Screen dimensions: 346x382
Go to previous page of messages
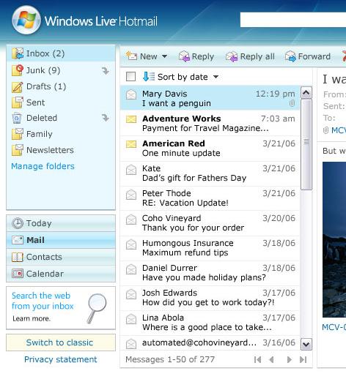tap(271, 359)
